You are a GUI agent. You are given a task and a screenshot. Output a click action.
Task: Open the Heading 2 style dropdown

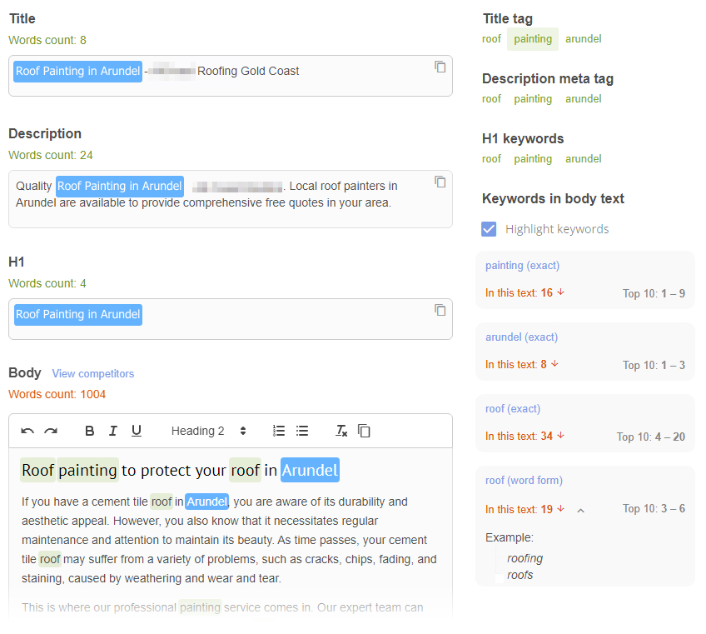coord(208,432)
